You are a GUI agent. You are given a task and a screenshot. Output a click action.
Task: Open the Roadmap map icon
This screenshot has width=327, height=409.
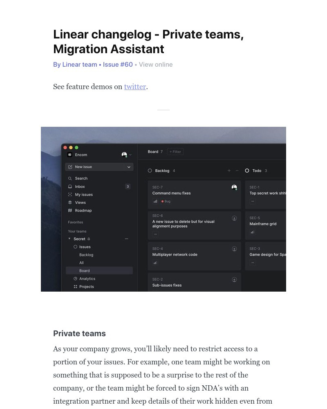coord(70,211)
